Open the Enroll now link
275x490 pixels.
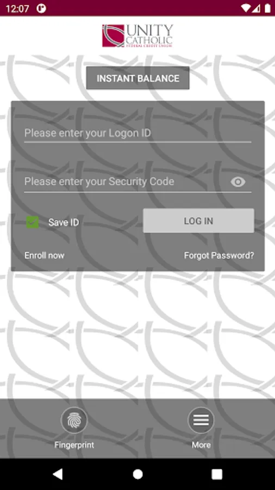click(x=45, y=255)
